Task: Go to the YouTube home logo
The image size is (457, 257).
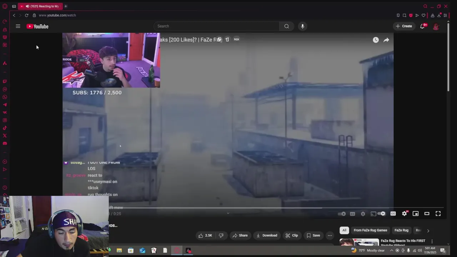Action: point(37,26)
